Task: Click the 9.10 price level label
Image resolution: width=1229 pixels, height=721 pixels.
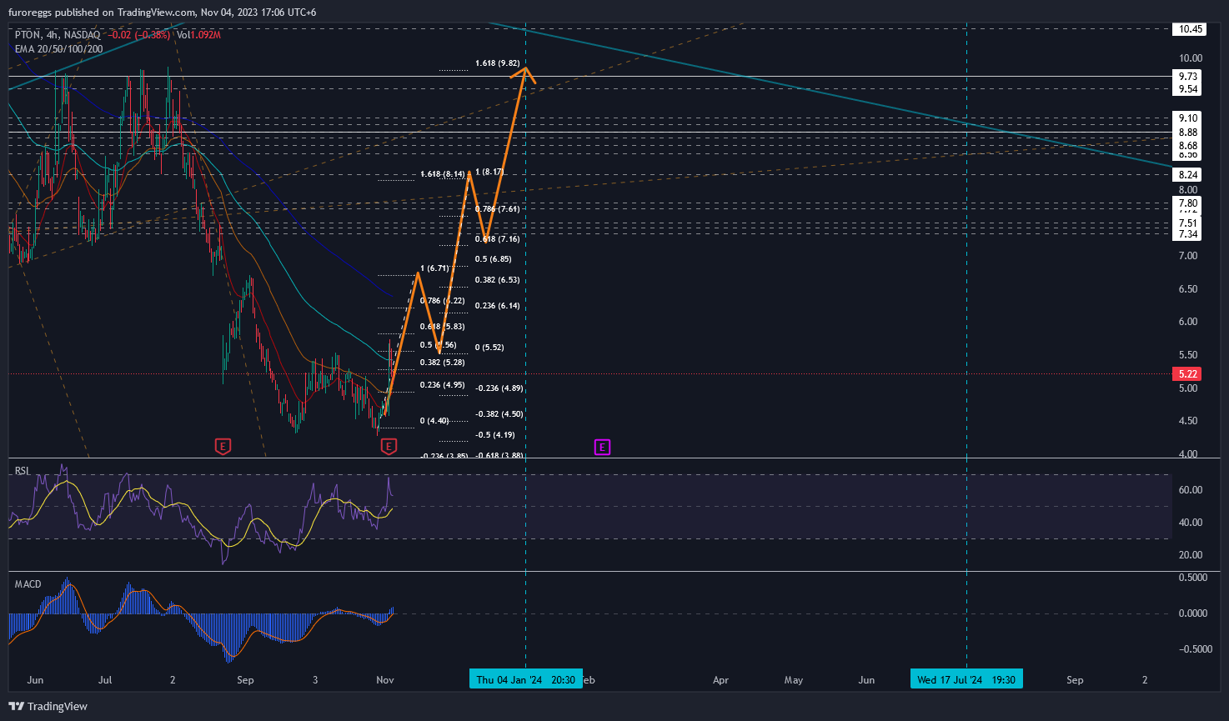Action: [1188, 118]
